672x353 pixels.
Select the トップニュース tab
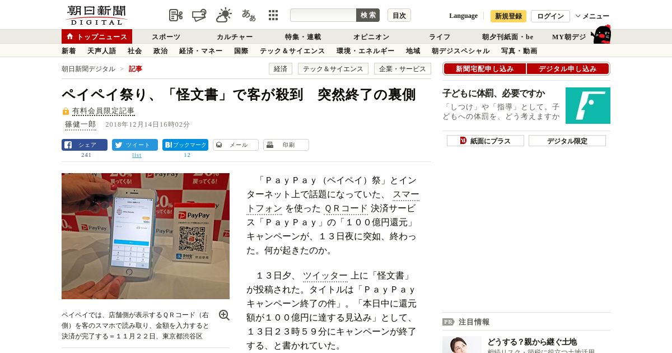pyautogui.click(x=97, y=36)
